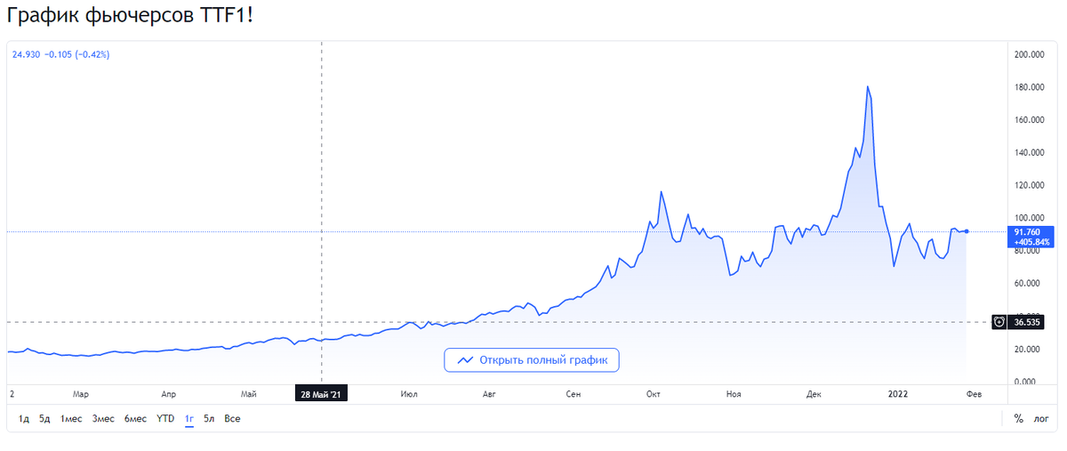Choose the 5л time range
The width and height of the screenshot is (1067, 451).
click(x=209, y=418)
